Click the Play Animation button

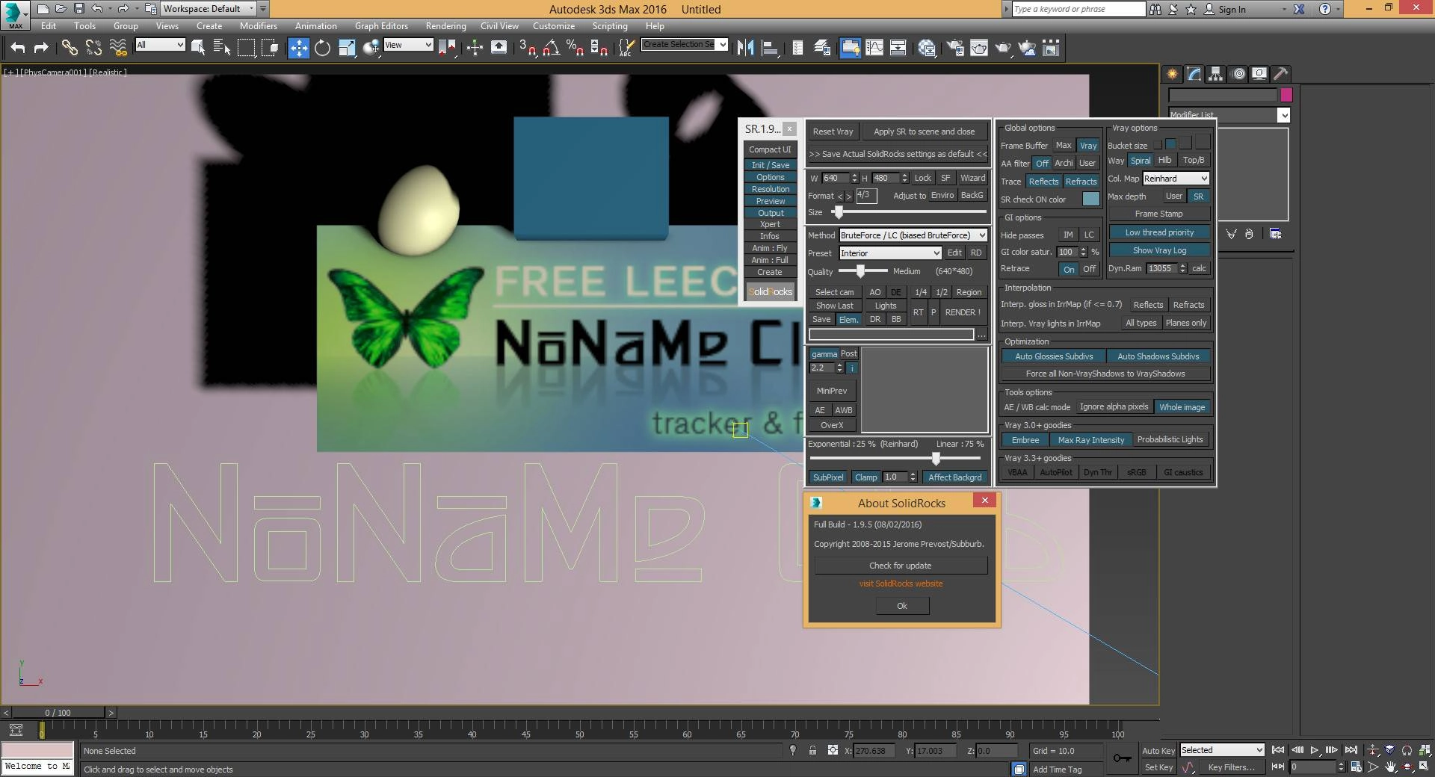pyautogui.click(x=1315, y=749)
